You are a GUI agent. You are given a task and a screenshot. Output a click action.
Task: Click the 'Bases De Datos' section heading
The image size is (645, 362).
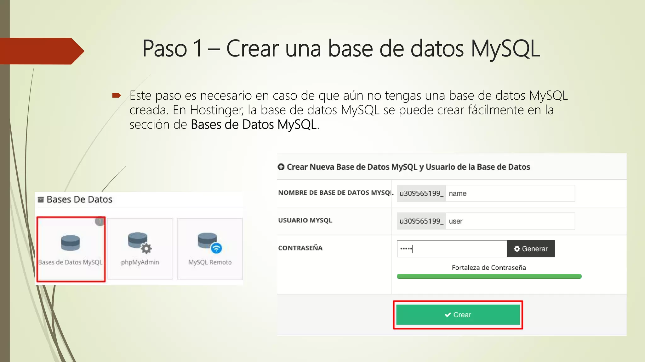click(79, 200)
